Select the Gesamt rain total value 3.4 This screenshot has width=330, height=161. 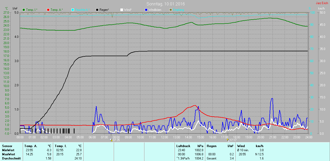click(x=231, y=158)
